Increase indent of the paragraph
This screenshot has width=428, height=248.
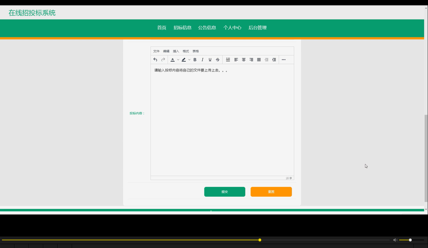(274, 60)
